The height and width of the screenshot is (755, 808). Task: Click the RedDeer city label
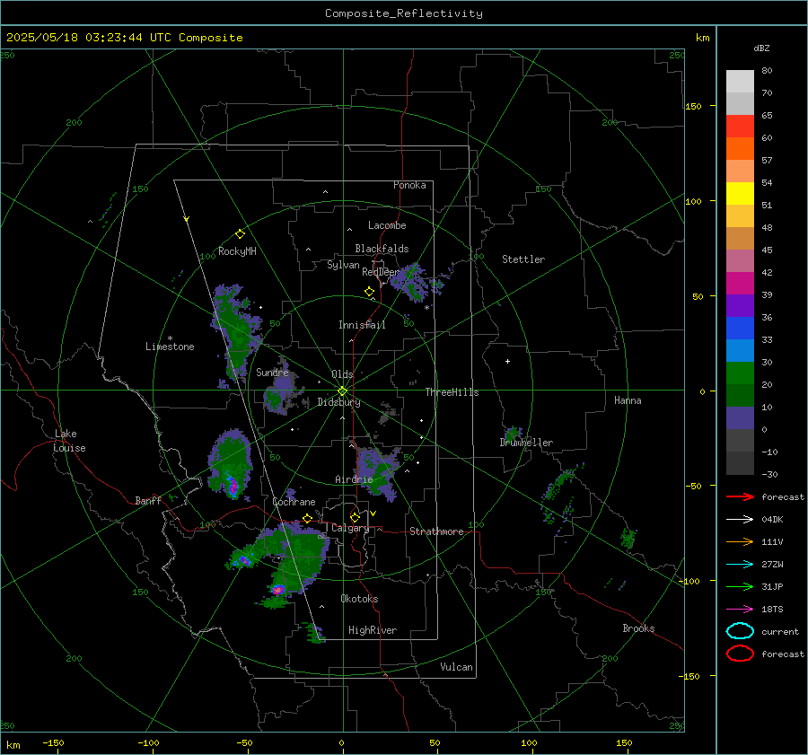(381, 272)
